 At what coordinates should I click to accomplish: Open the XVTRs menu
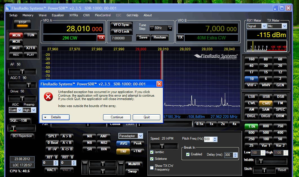pyautogui.click(x=74, y=15)
